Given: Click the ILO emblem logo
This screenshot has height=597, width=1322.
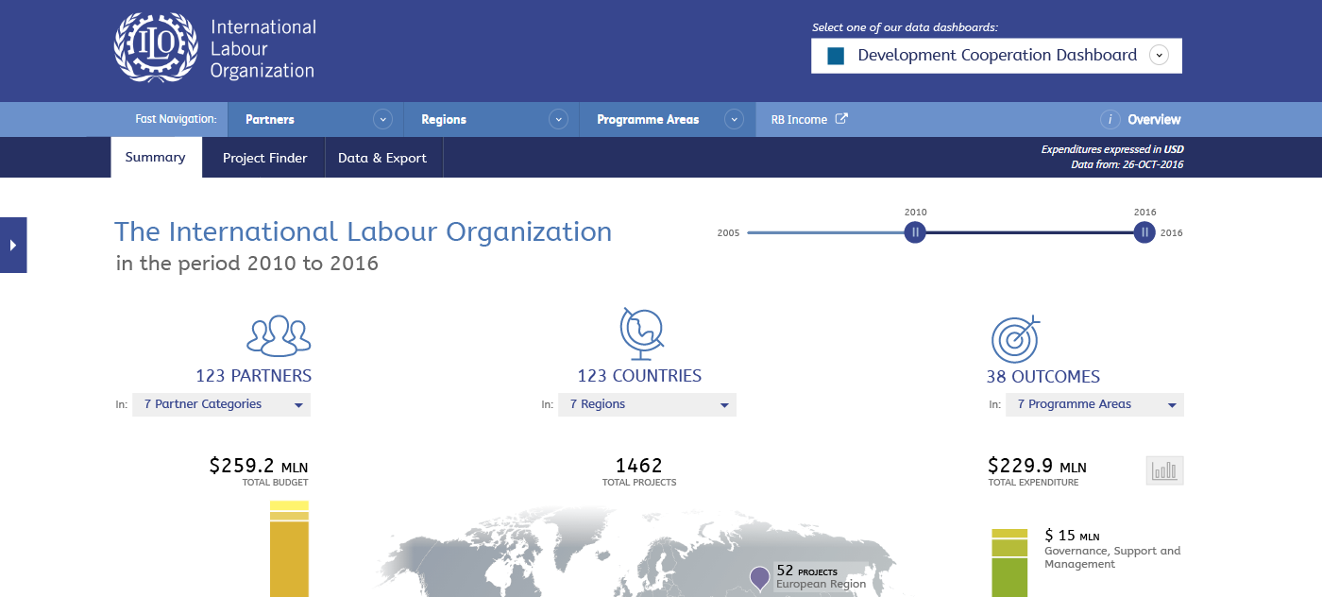Looking at the screenshot, I should pyautogui.click(x=157, y=47).
